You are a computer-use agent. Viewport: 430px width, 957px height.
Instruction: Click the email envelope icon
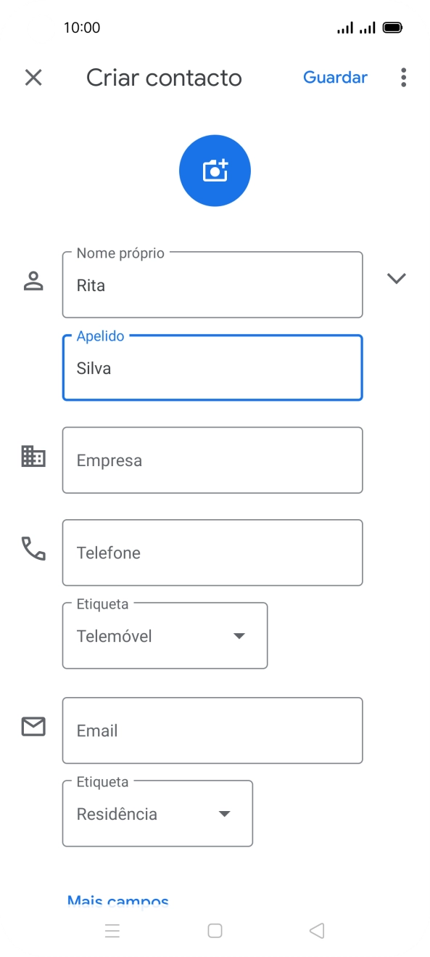[x=33, y=726]
